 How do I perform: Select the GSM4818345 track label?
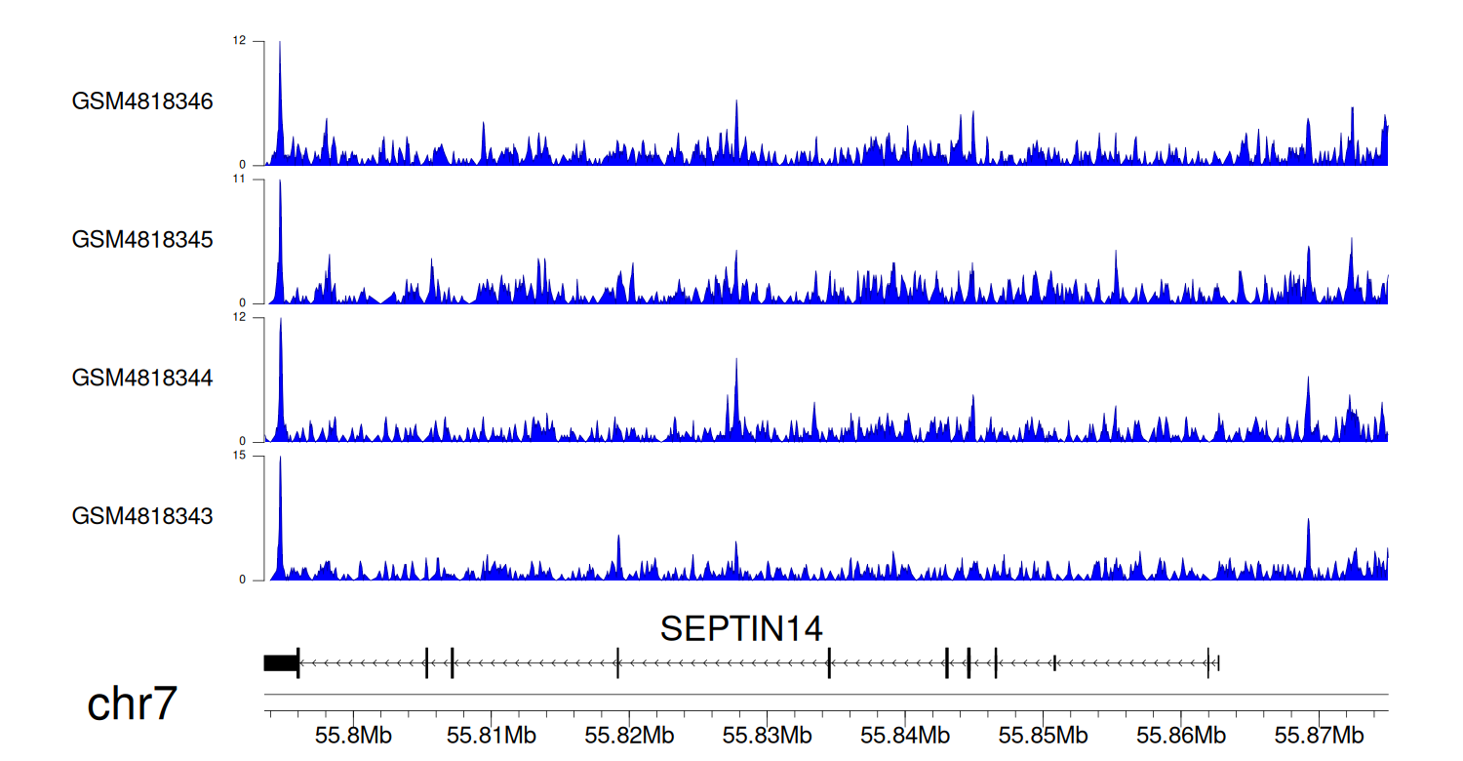click(142, 239)
